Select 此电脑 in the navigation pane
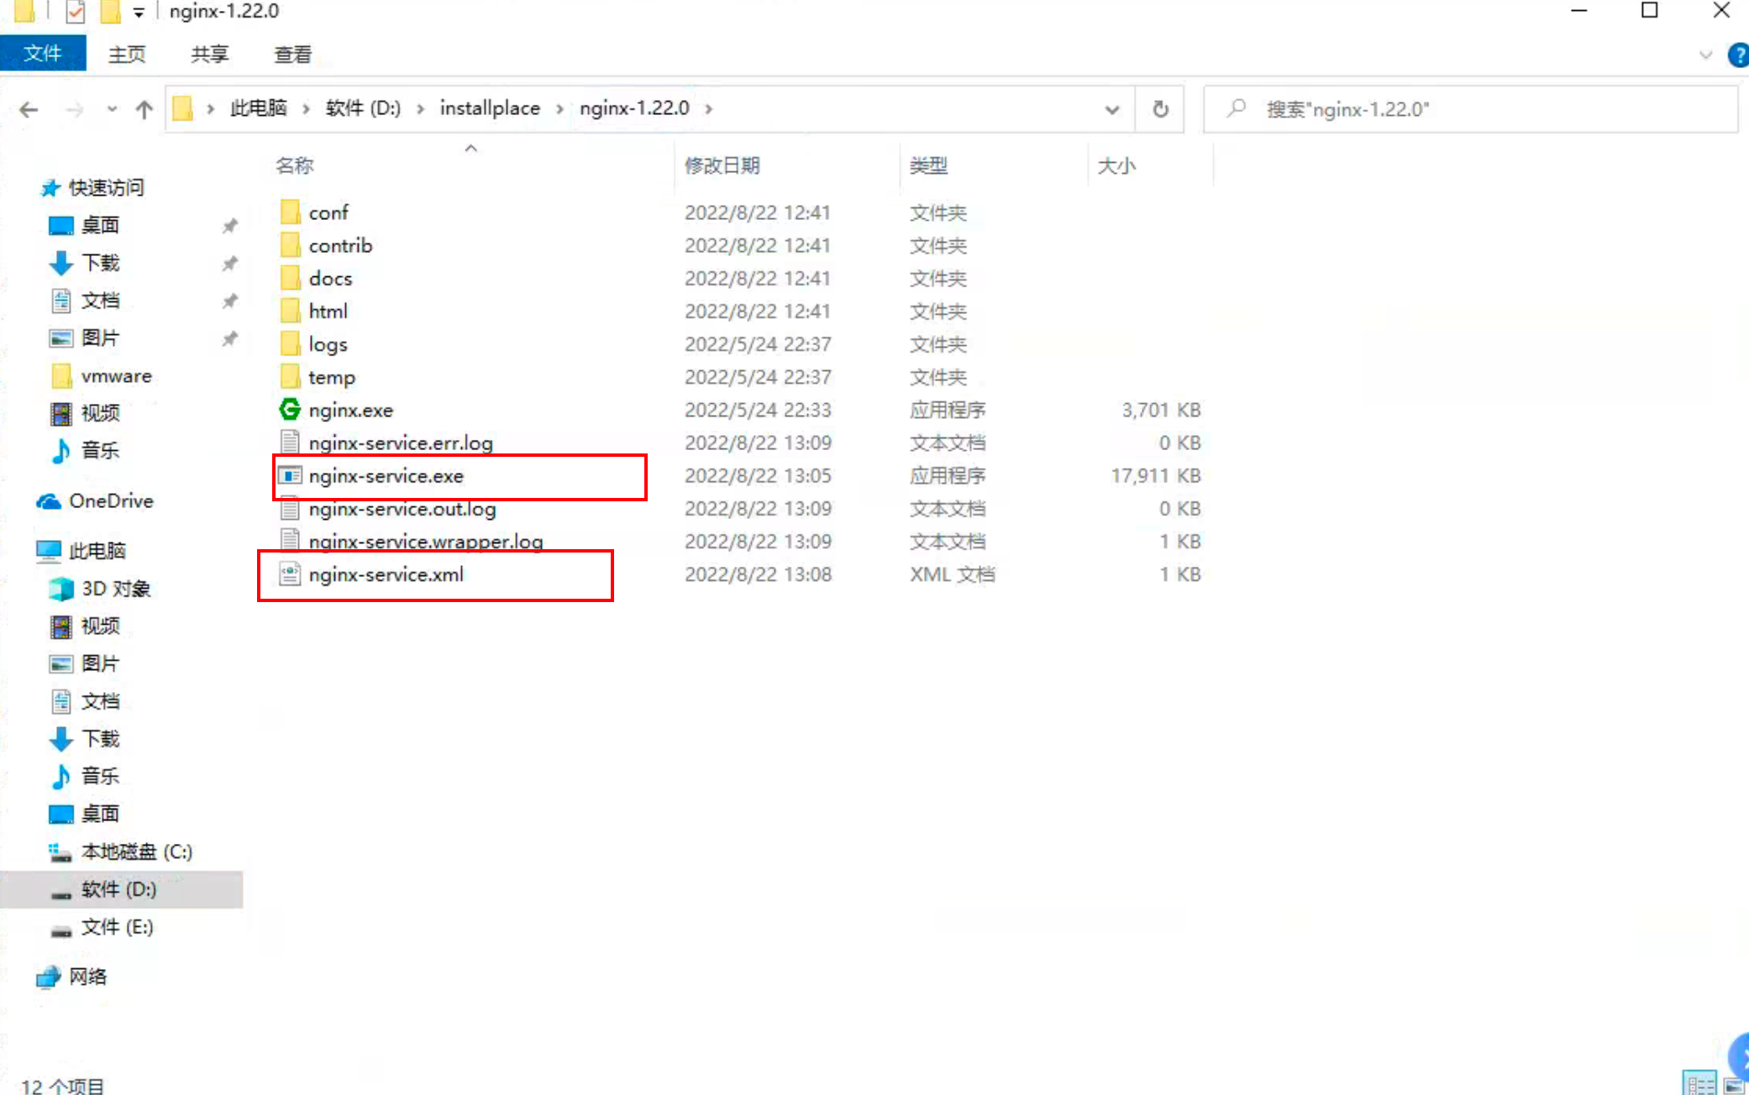Viewport: 1749px width, 1095px height. [97, 551]
